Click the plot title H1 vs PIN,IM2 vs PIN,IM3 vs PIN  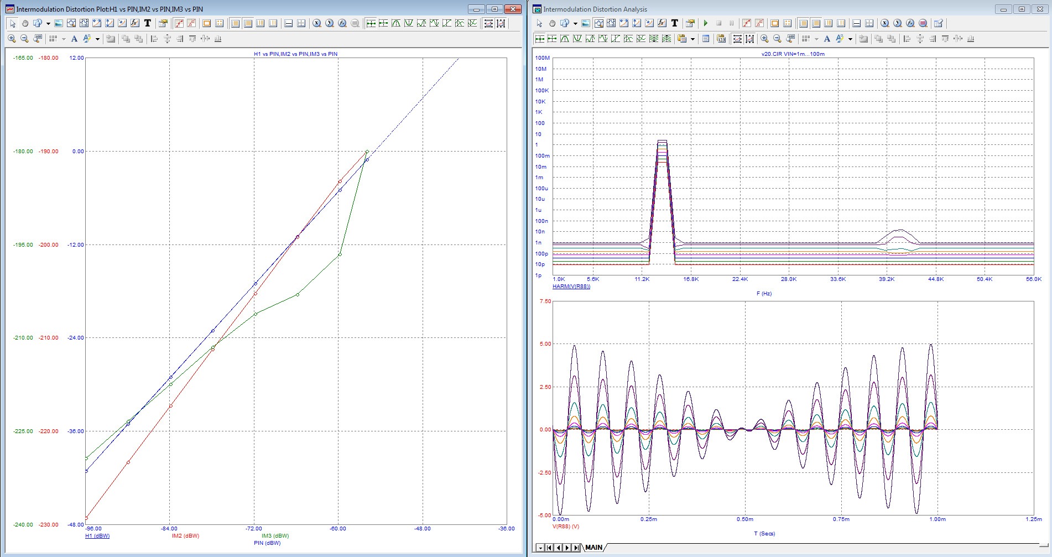coord(295,54)
